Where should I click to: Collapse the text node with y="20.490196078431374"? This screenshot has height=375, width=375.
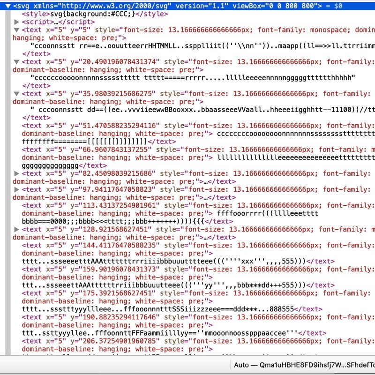16,62
